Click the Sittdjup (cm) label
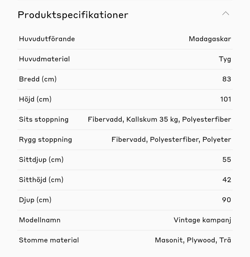The image size is (250, 257). [41, 159]
